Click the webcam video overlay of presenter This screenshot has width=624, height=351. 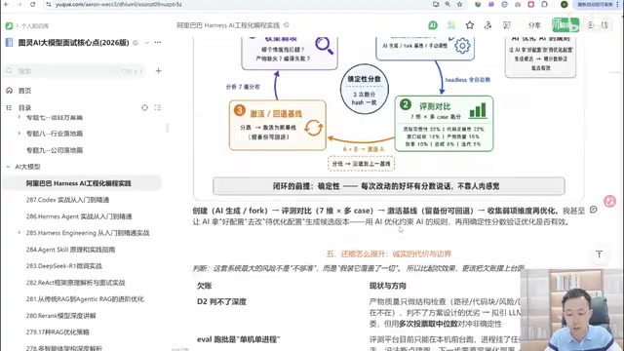tap(572, 310)
